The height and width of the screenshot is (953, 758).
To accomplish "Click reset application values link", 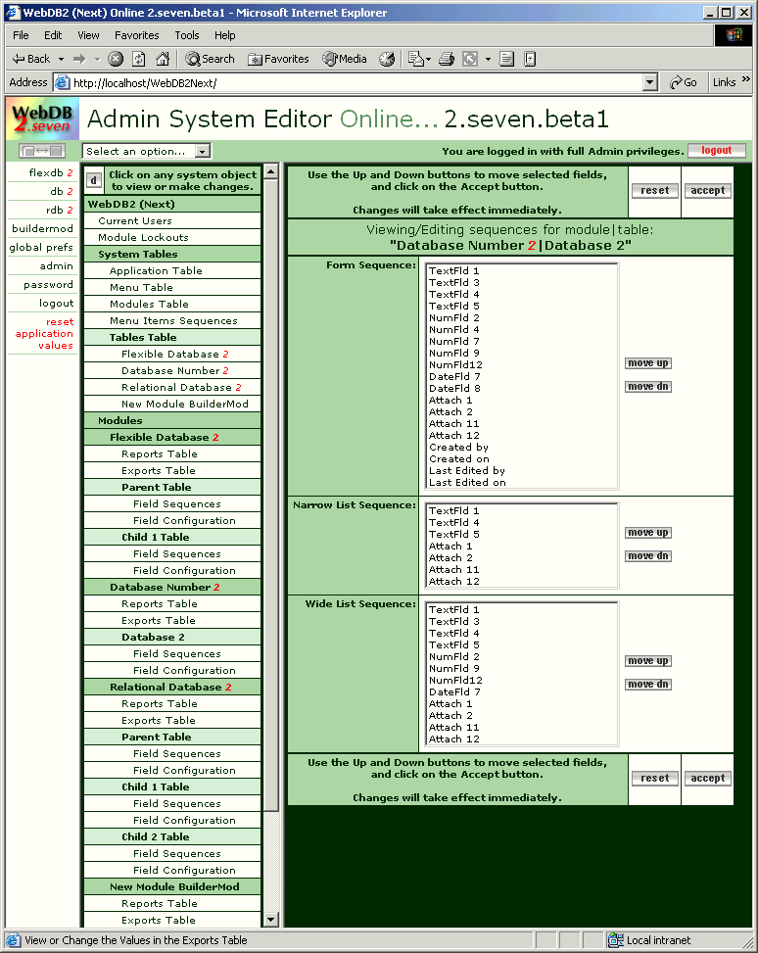I will 44,333.
